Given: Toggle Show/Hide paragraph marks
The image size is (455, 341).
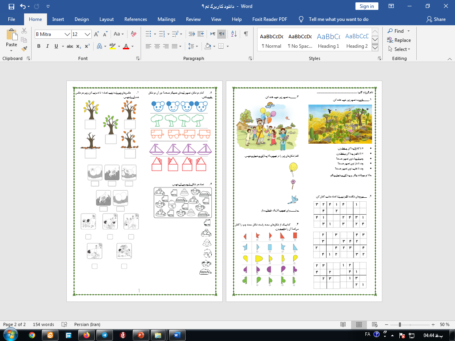Looking at the screenshot, I should 246,34.
